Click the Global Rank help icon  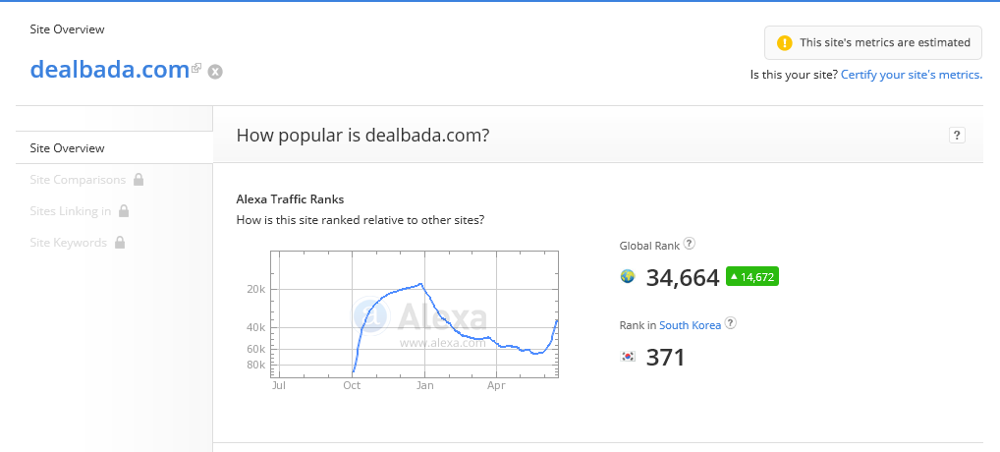click(690, 244)
